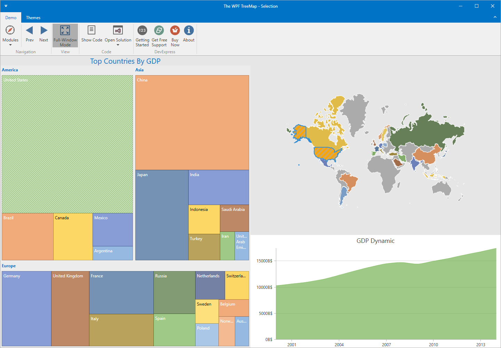Toggle Full-Window Mode off
The width and height of the screenshot is (501, 348).
pyautogui.click(x=65, y=35)
